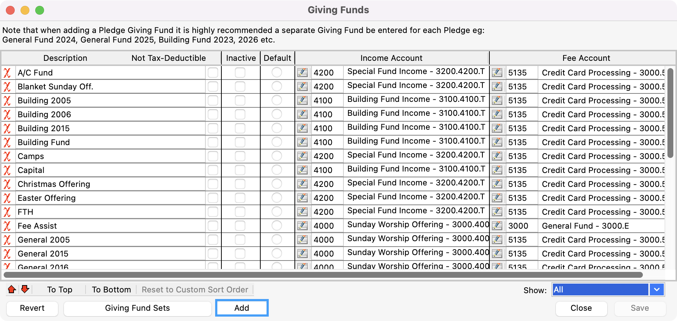Screen dimensions: 677x321
Task: Open the Show filter dropdown
Action: tap(656, 289)
